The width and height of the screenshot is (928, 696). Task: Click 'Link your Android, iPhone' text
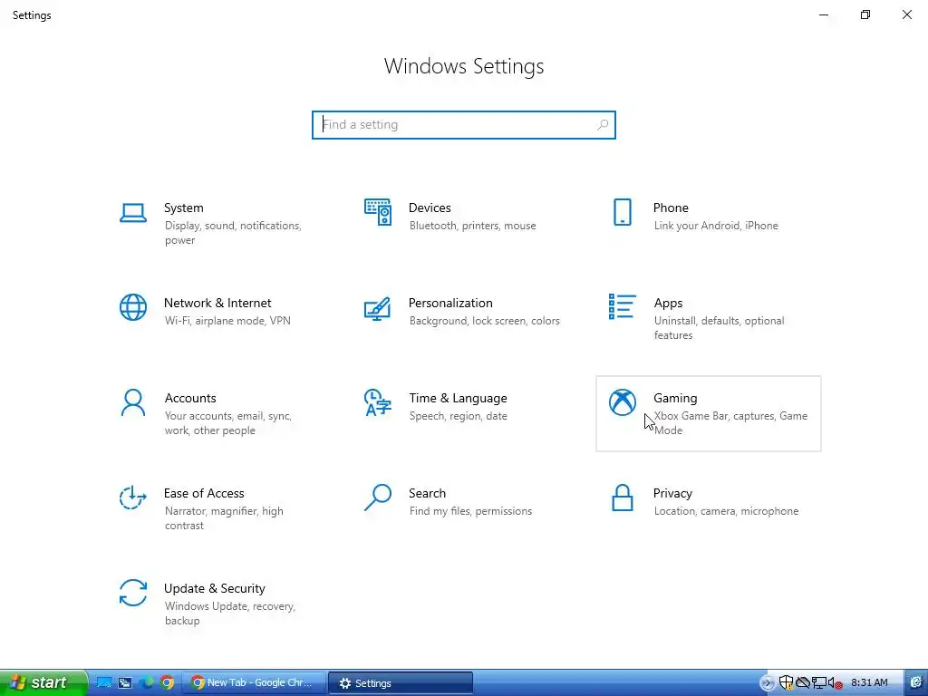716,226
